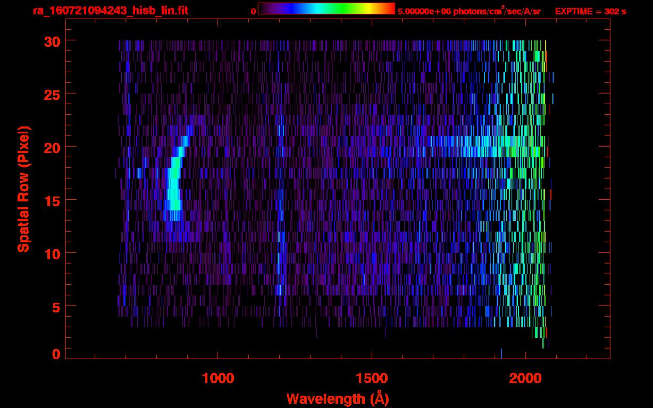Click the y-axis tick label 0
Image resolution: width=653 pixels, height=408 pixels.
click(x=56, y=354)
